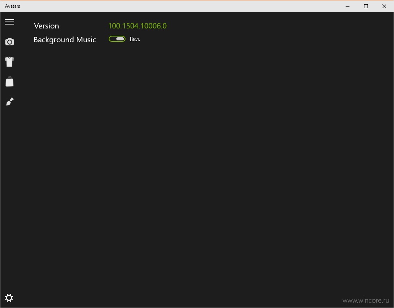Viewport: 394px width, 308px height.
Task: Click the Version label
Action: pyautogui.click(x=46, y=26)
